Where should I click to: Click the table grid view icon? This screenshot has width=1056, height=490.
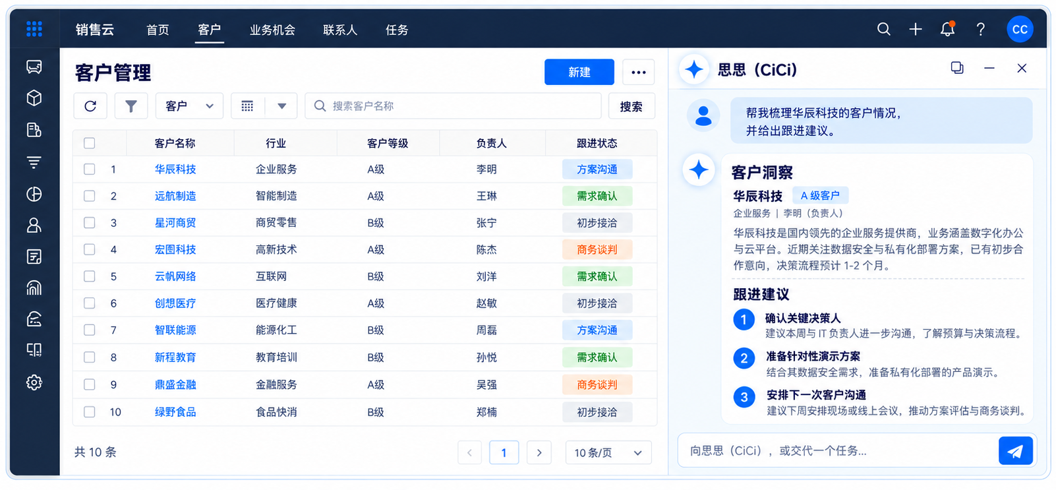247,106
